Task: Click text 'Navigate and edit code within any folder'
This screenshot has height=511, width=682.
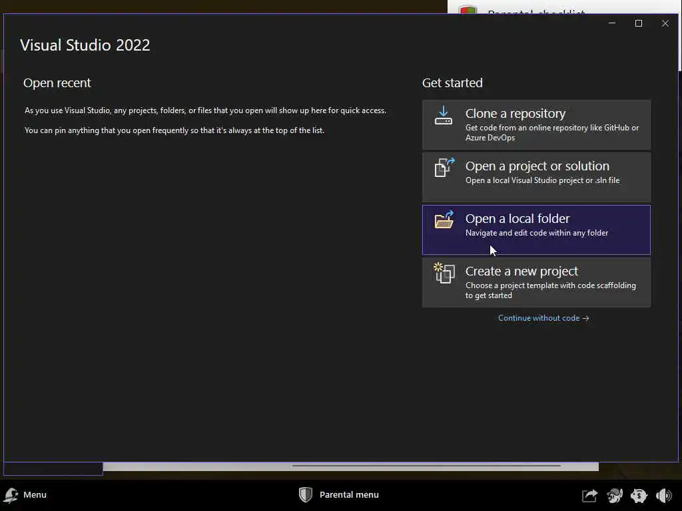Action: 537,233
